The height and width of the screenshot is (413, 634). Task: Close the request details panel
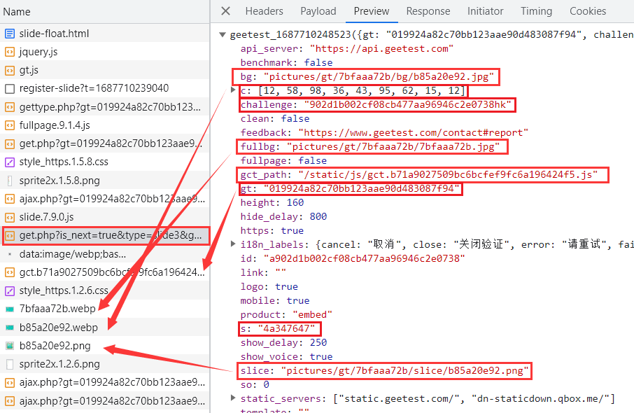coord(225,11)
